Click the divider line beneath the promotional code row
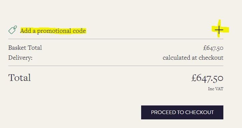The image size is (242, 128). [116, 39]
